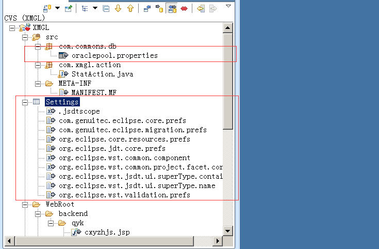Toggle Incoming/Outgoing Mode button
The height and width of the screenshot is (249, 379).
(172, 9)
